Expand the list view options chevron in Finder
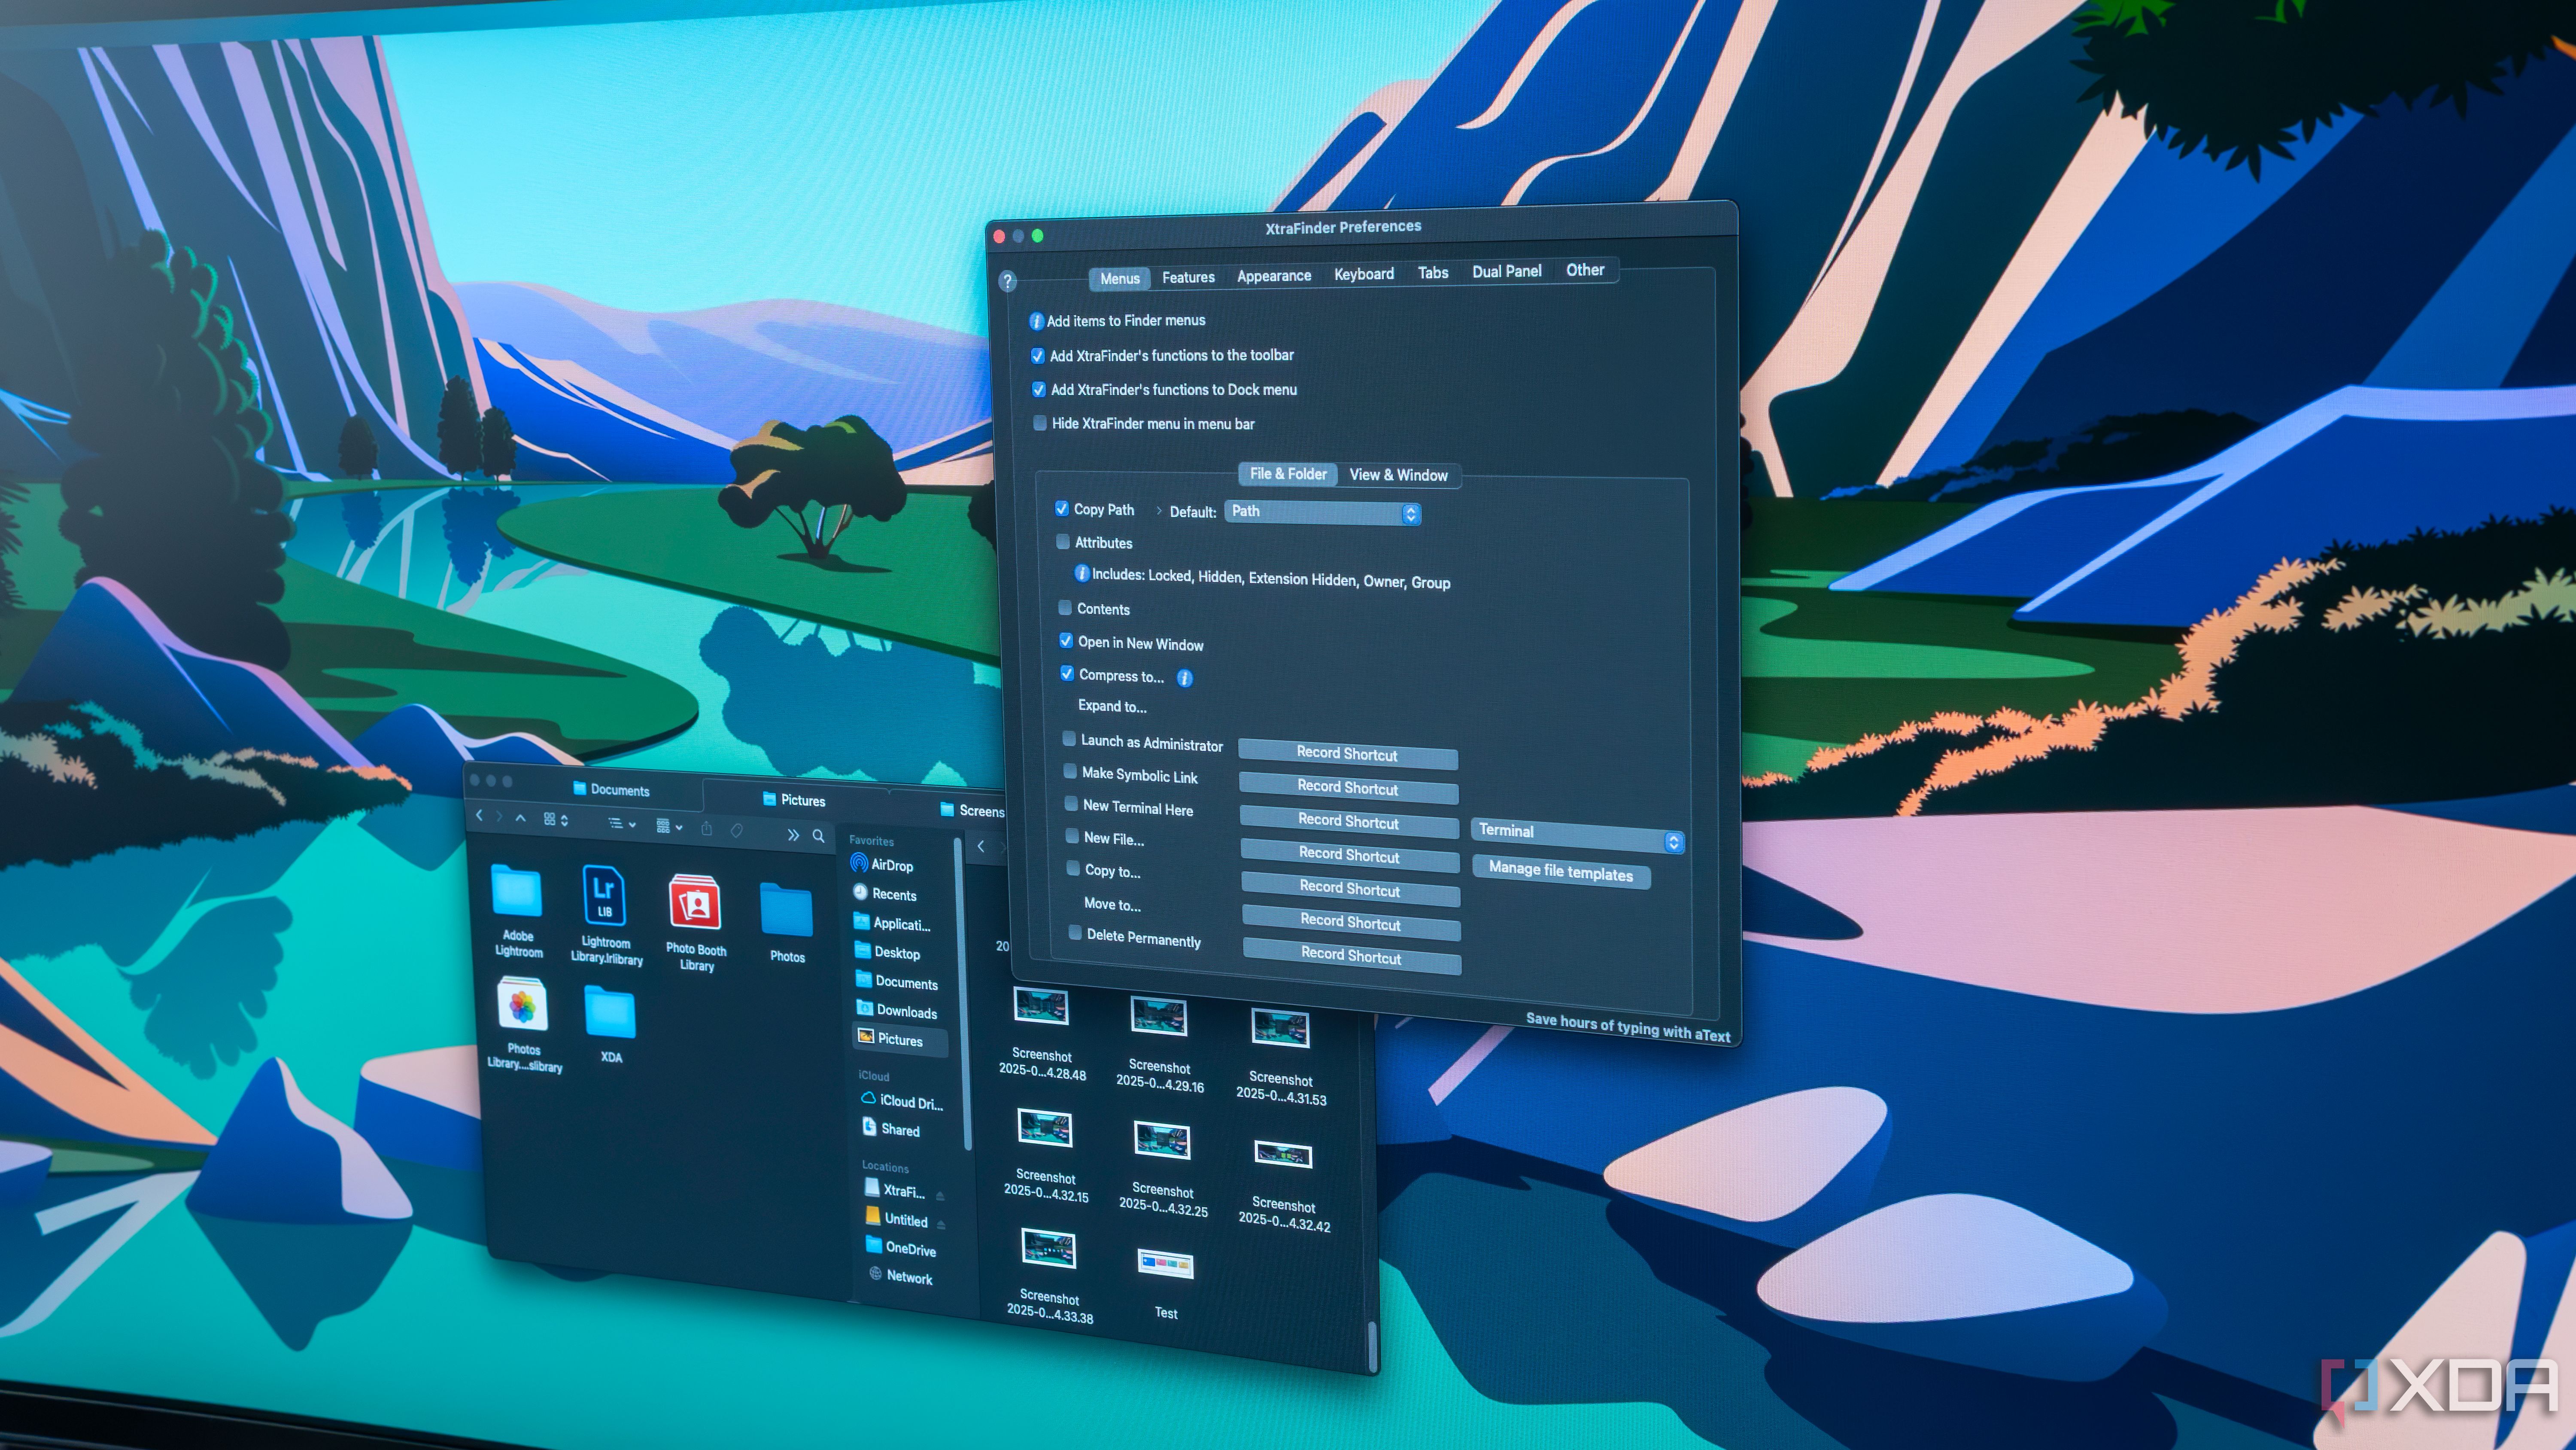The image size is (2576, 1450). coord(632,826)
